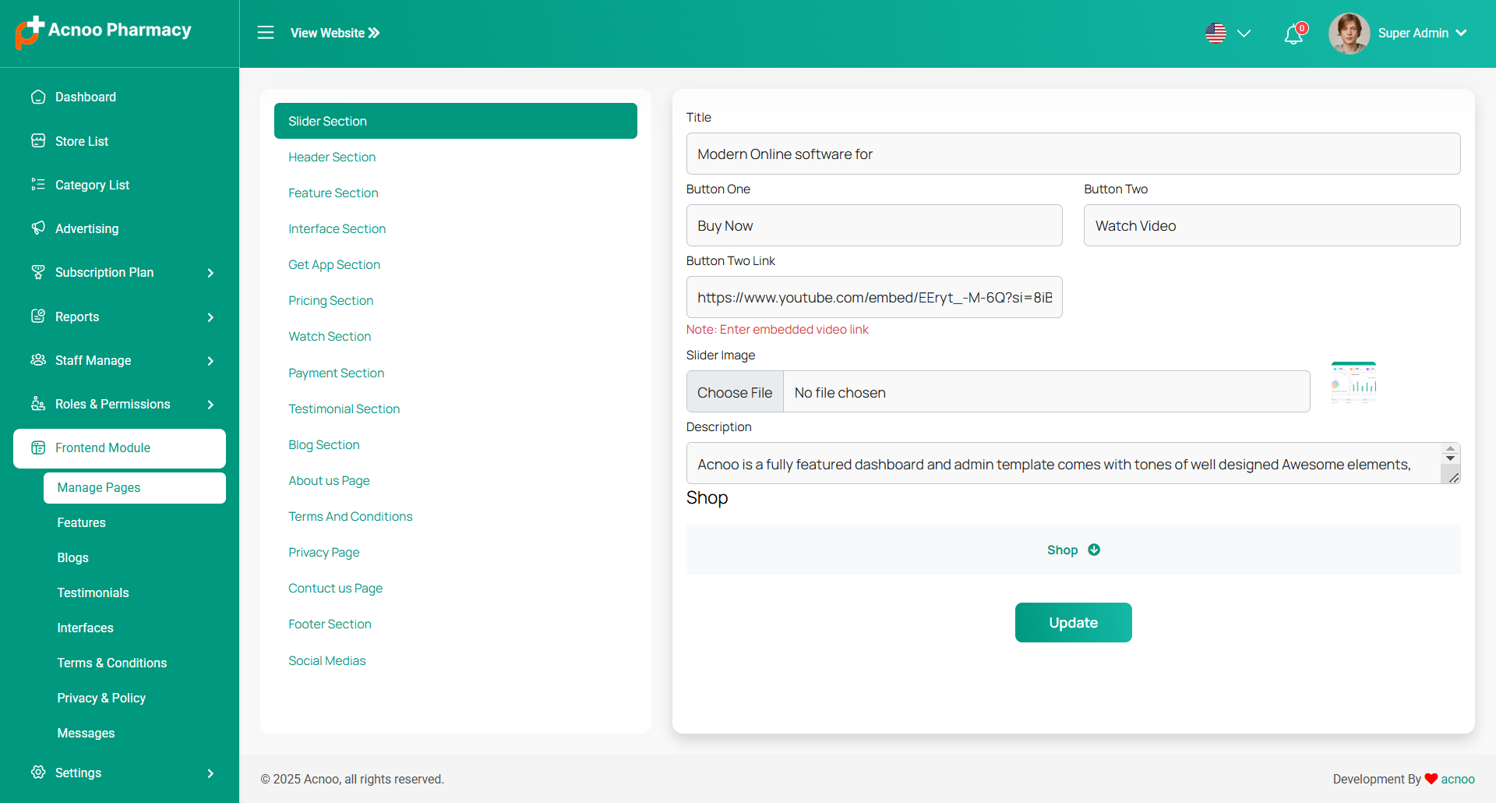Viewport: 1496px width, 803px height.
Task: Expand the Shop accordion section
Action: coord(1073,550)
